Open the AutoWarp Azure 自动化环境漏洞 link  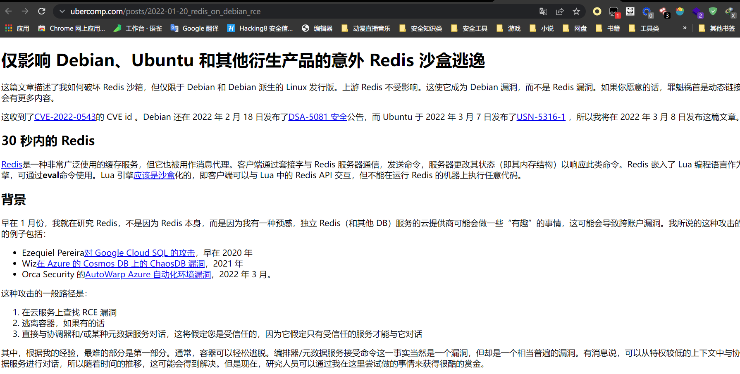coord(148,274)
